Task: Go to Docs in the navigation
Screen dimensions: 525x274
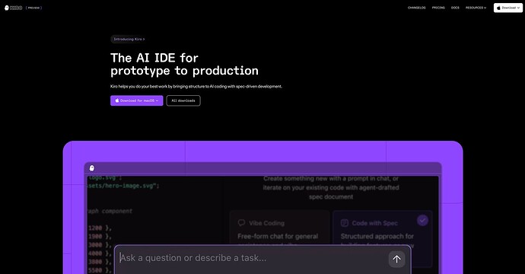Action: click(455, 8)
